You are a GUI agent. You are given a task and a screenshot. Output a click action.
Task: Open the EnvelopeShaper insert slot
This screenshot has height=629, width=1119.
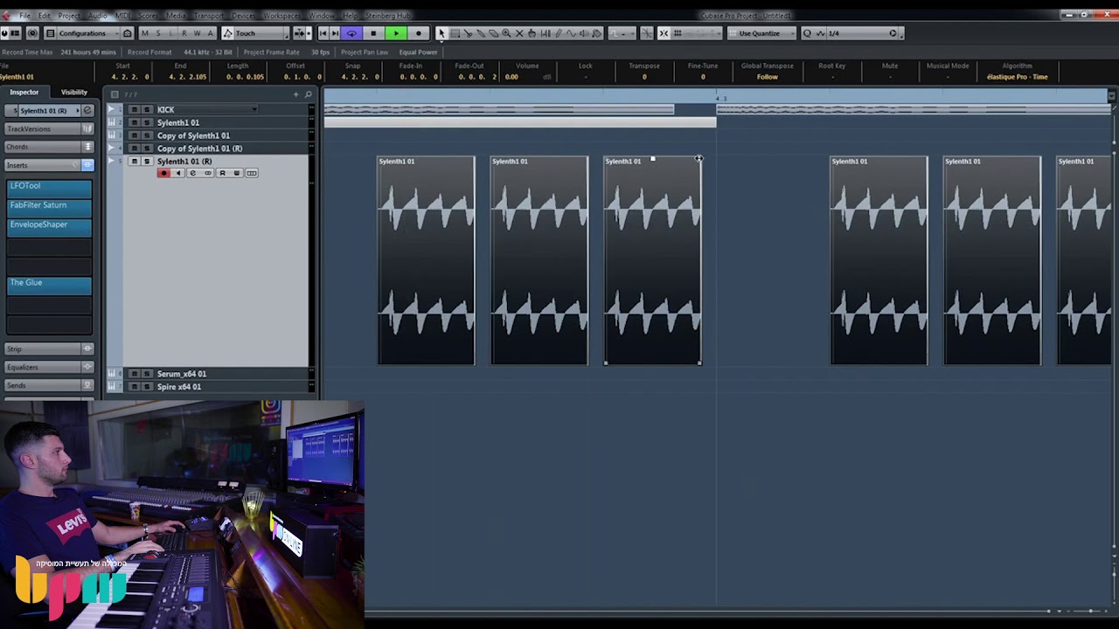49,226
